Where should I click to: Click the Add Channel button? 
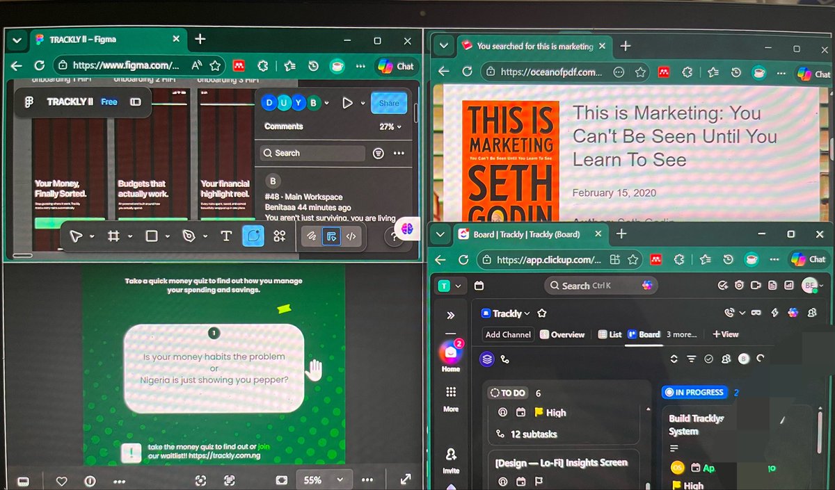tap(508, 334)
